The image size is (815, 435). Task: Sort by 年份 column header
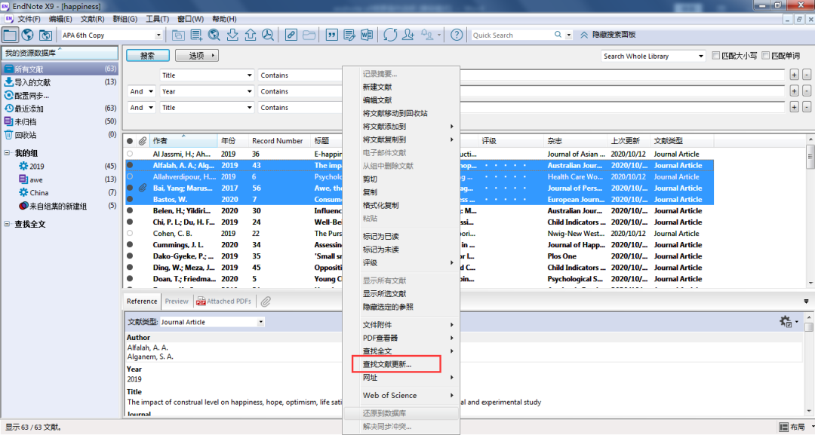[x=228, y=141]
